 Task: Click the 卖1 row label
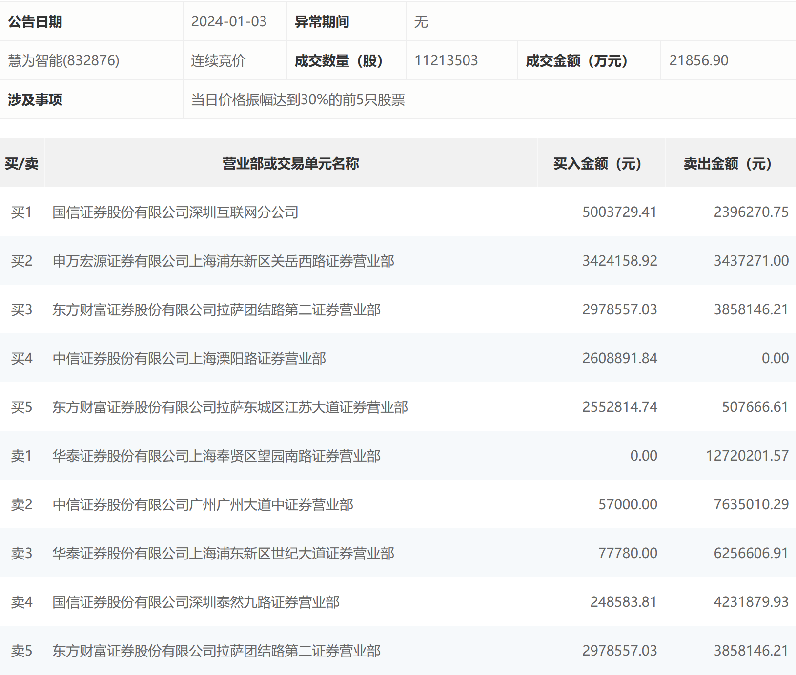coord(22,456)
